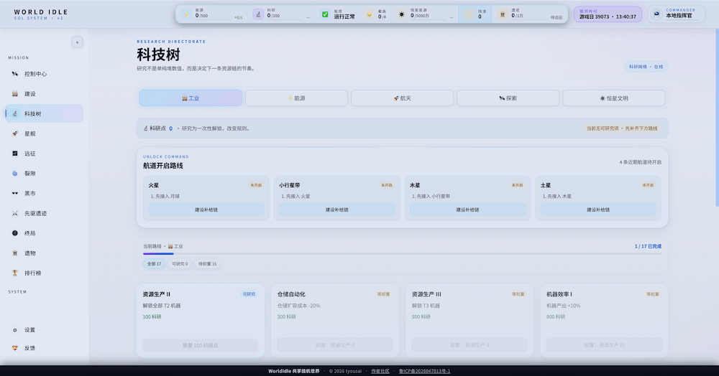Open the 设置 gear icon
Viewport: 719px width, 376px height.
coord(14,330)
